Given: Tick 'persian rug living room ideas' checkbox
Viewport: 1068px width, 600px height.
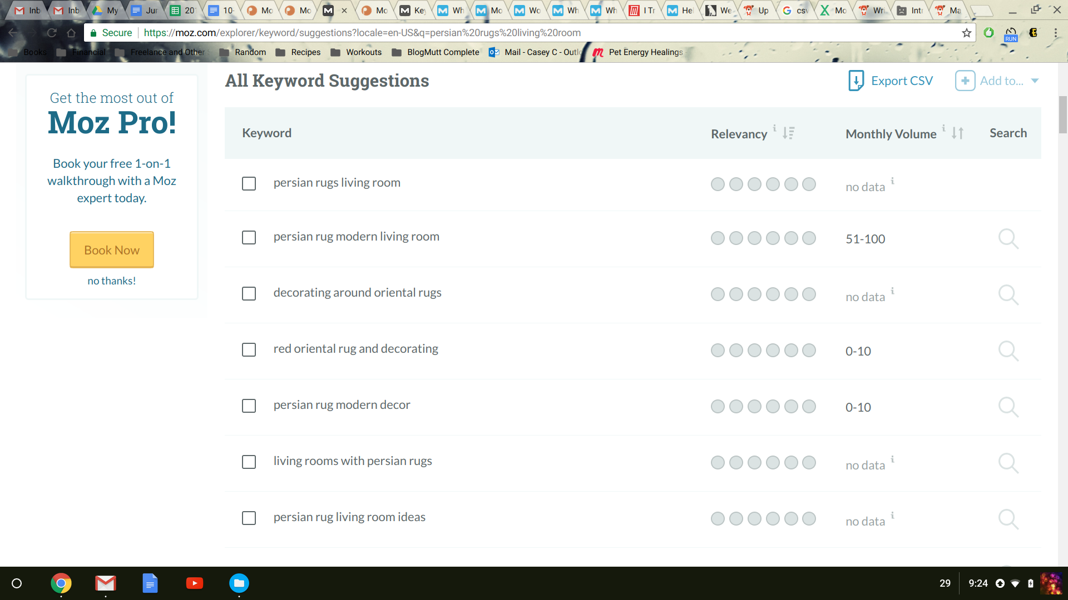Looking at the screenshot, I should (249, 518).
